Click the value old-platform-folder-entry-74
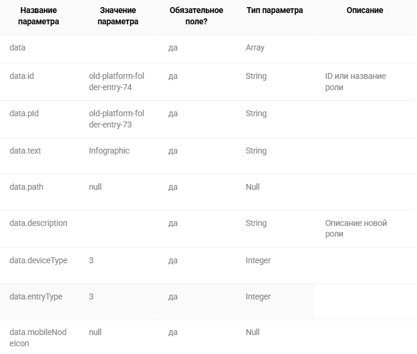The height and width of the screenshot is (354, 417). pos(116,82)
